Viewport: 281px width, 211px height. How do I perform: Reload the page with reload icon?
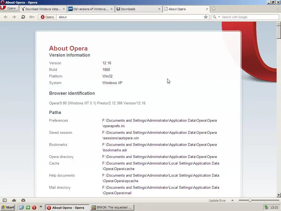(23, 17)
